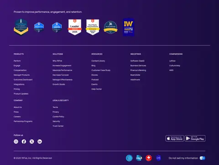Open the Content Library resource link
The height and width of the screenshot is (165, 219).
click(98, 61)
